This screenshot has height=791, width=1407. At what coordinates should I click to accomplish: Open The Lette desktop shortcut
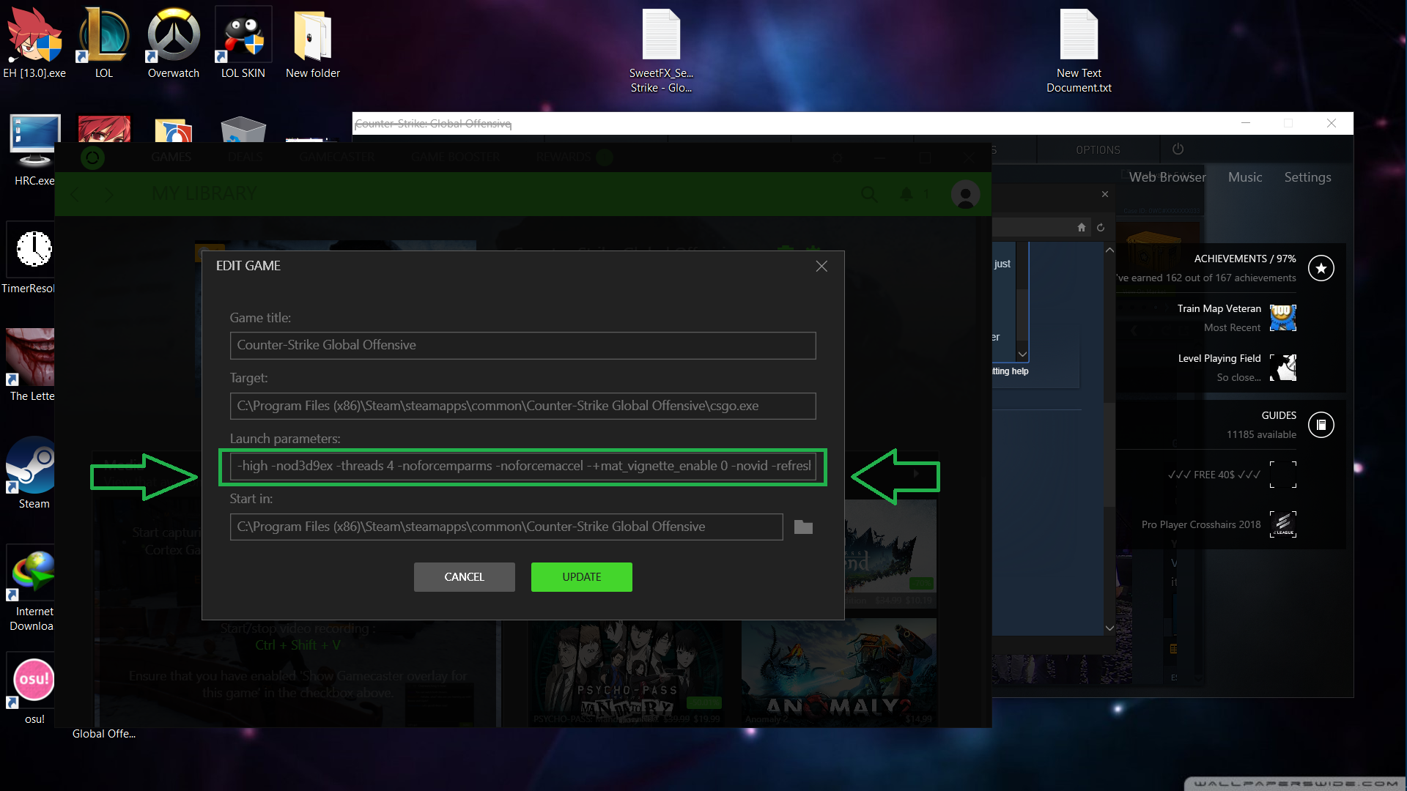pyautogui.click(x=31, y=365)
